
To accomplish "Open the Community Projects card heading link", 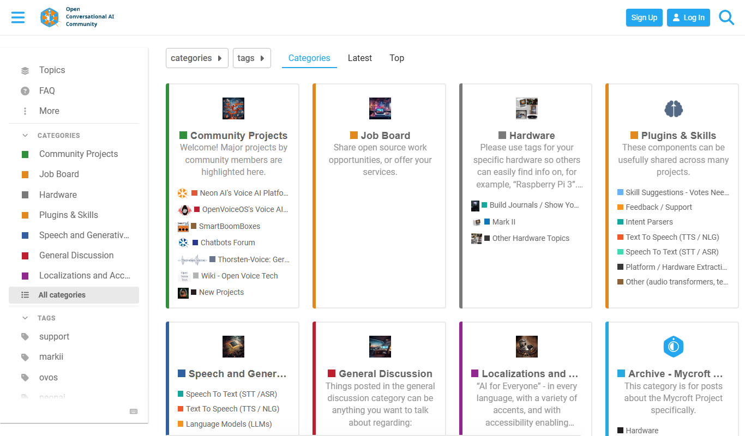I will tap(239, 136).
